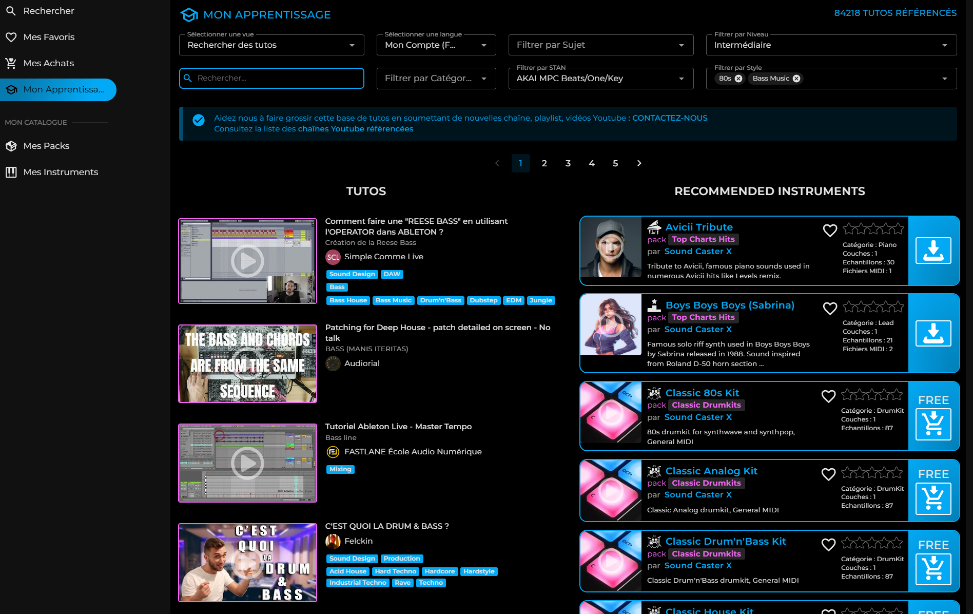The height and width of the screenshot is (614, 973).
Task: Preview the Classic 80s Kit thumbnail
Action: (x=611, y=412)
